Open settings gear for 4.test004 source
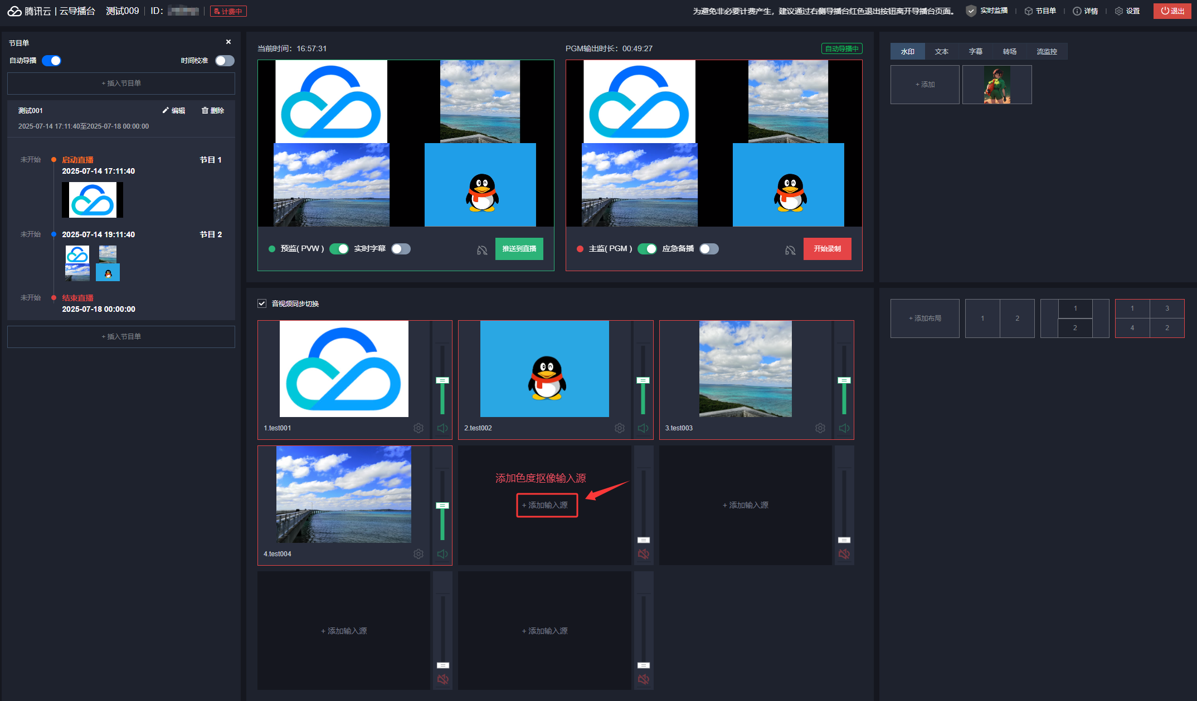 click(x=419, y=554)
